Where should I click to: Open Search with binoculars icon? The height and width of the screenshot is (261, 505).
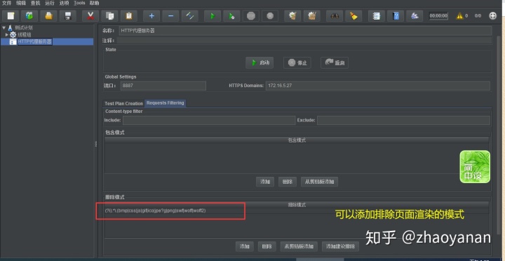tap(335, 15)
